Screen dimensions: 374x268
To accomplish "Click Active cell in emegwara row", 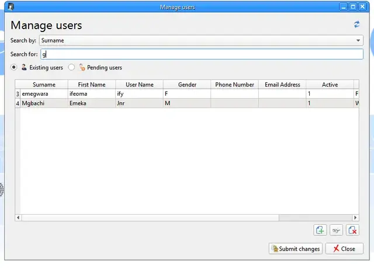I will [330, 93].
